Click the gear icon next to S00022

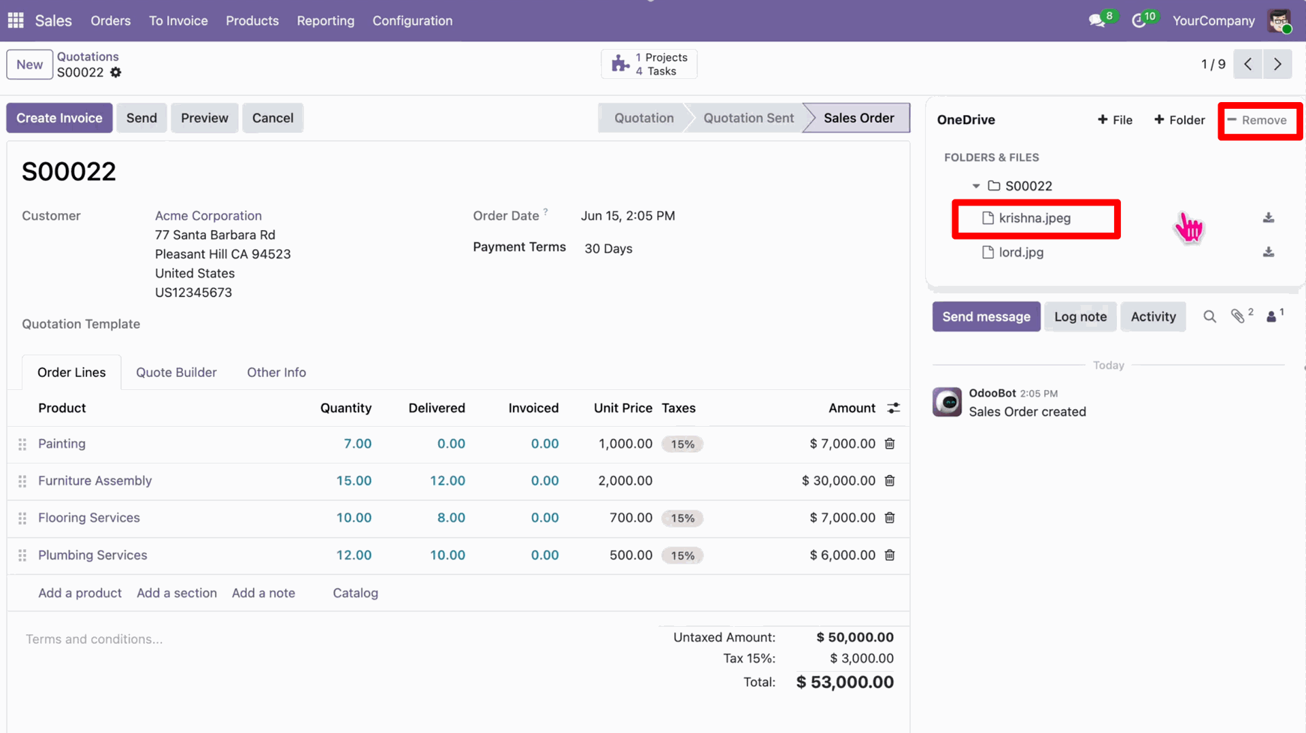(x=116, y=72)
